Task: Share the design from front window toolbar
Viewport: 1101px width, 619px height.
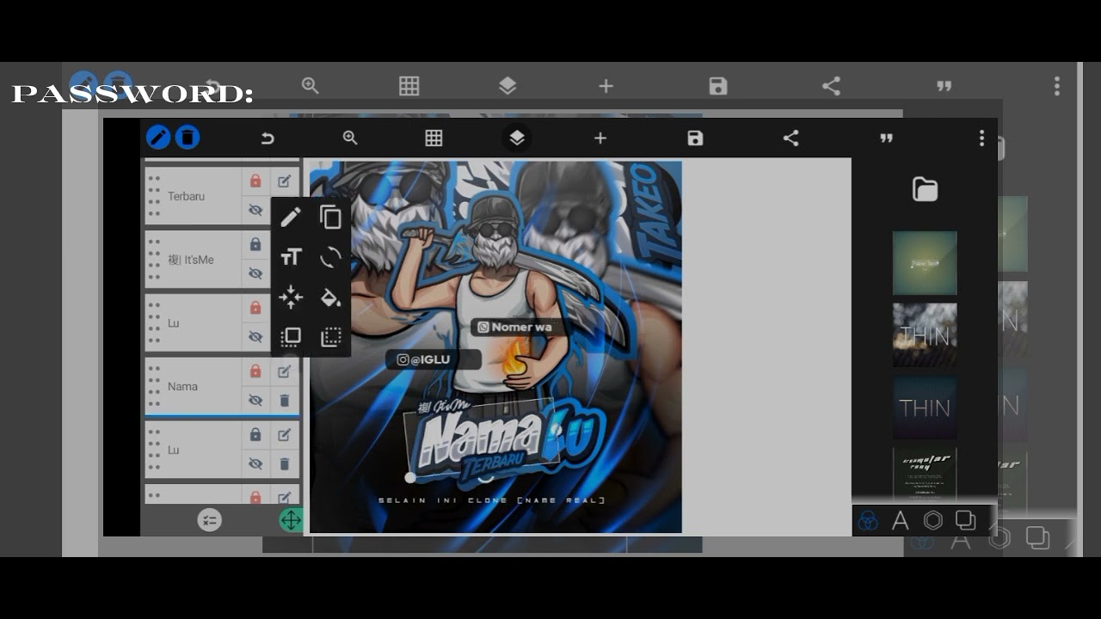Action: [790, 138]
